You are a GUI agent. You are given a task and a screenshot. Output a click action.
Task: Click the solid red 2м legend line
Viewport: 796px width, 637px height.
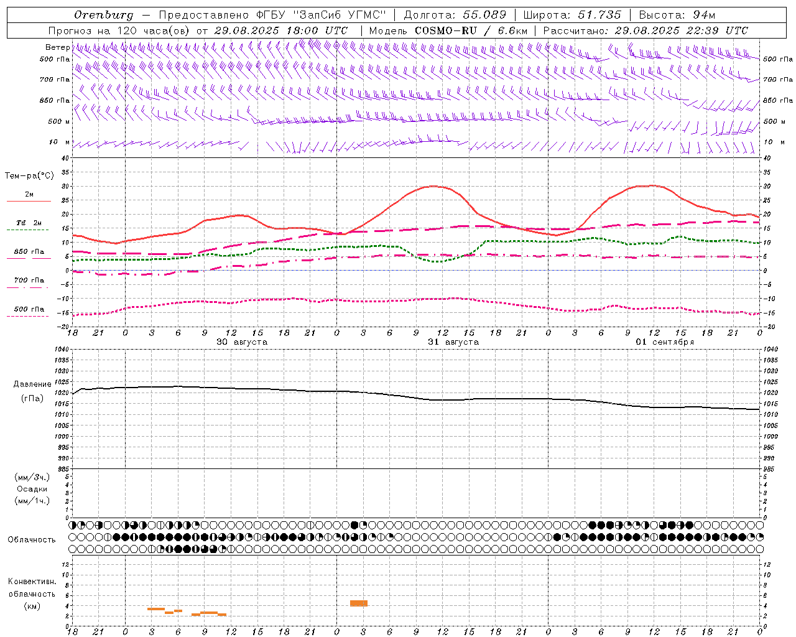[x=29, y=201]
